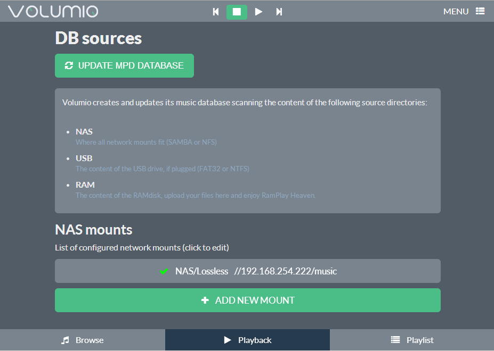Screen dimensions: 494x351
Task: Click the green checkmark of NAS/Lossless mount
Action: [x=164, y=271]
